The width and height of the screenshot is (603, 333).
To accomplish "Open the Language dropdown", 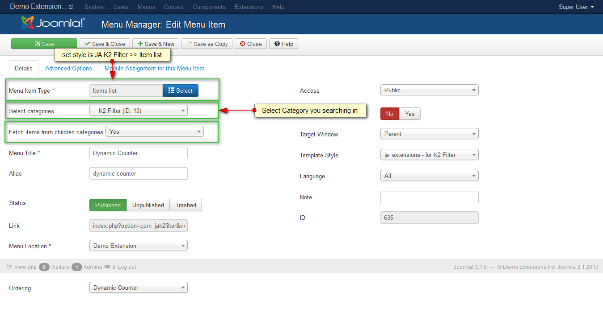I will (x=430, y=176).
